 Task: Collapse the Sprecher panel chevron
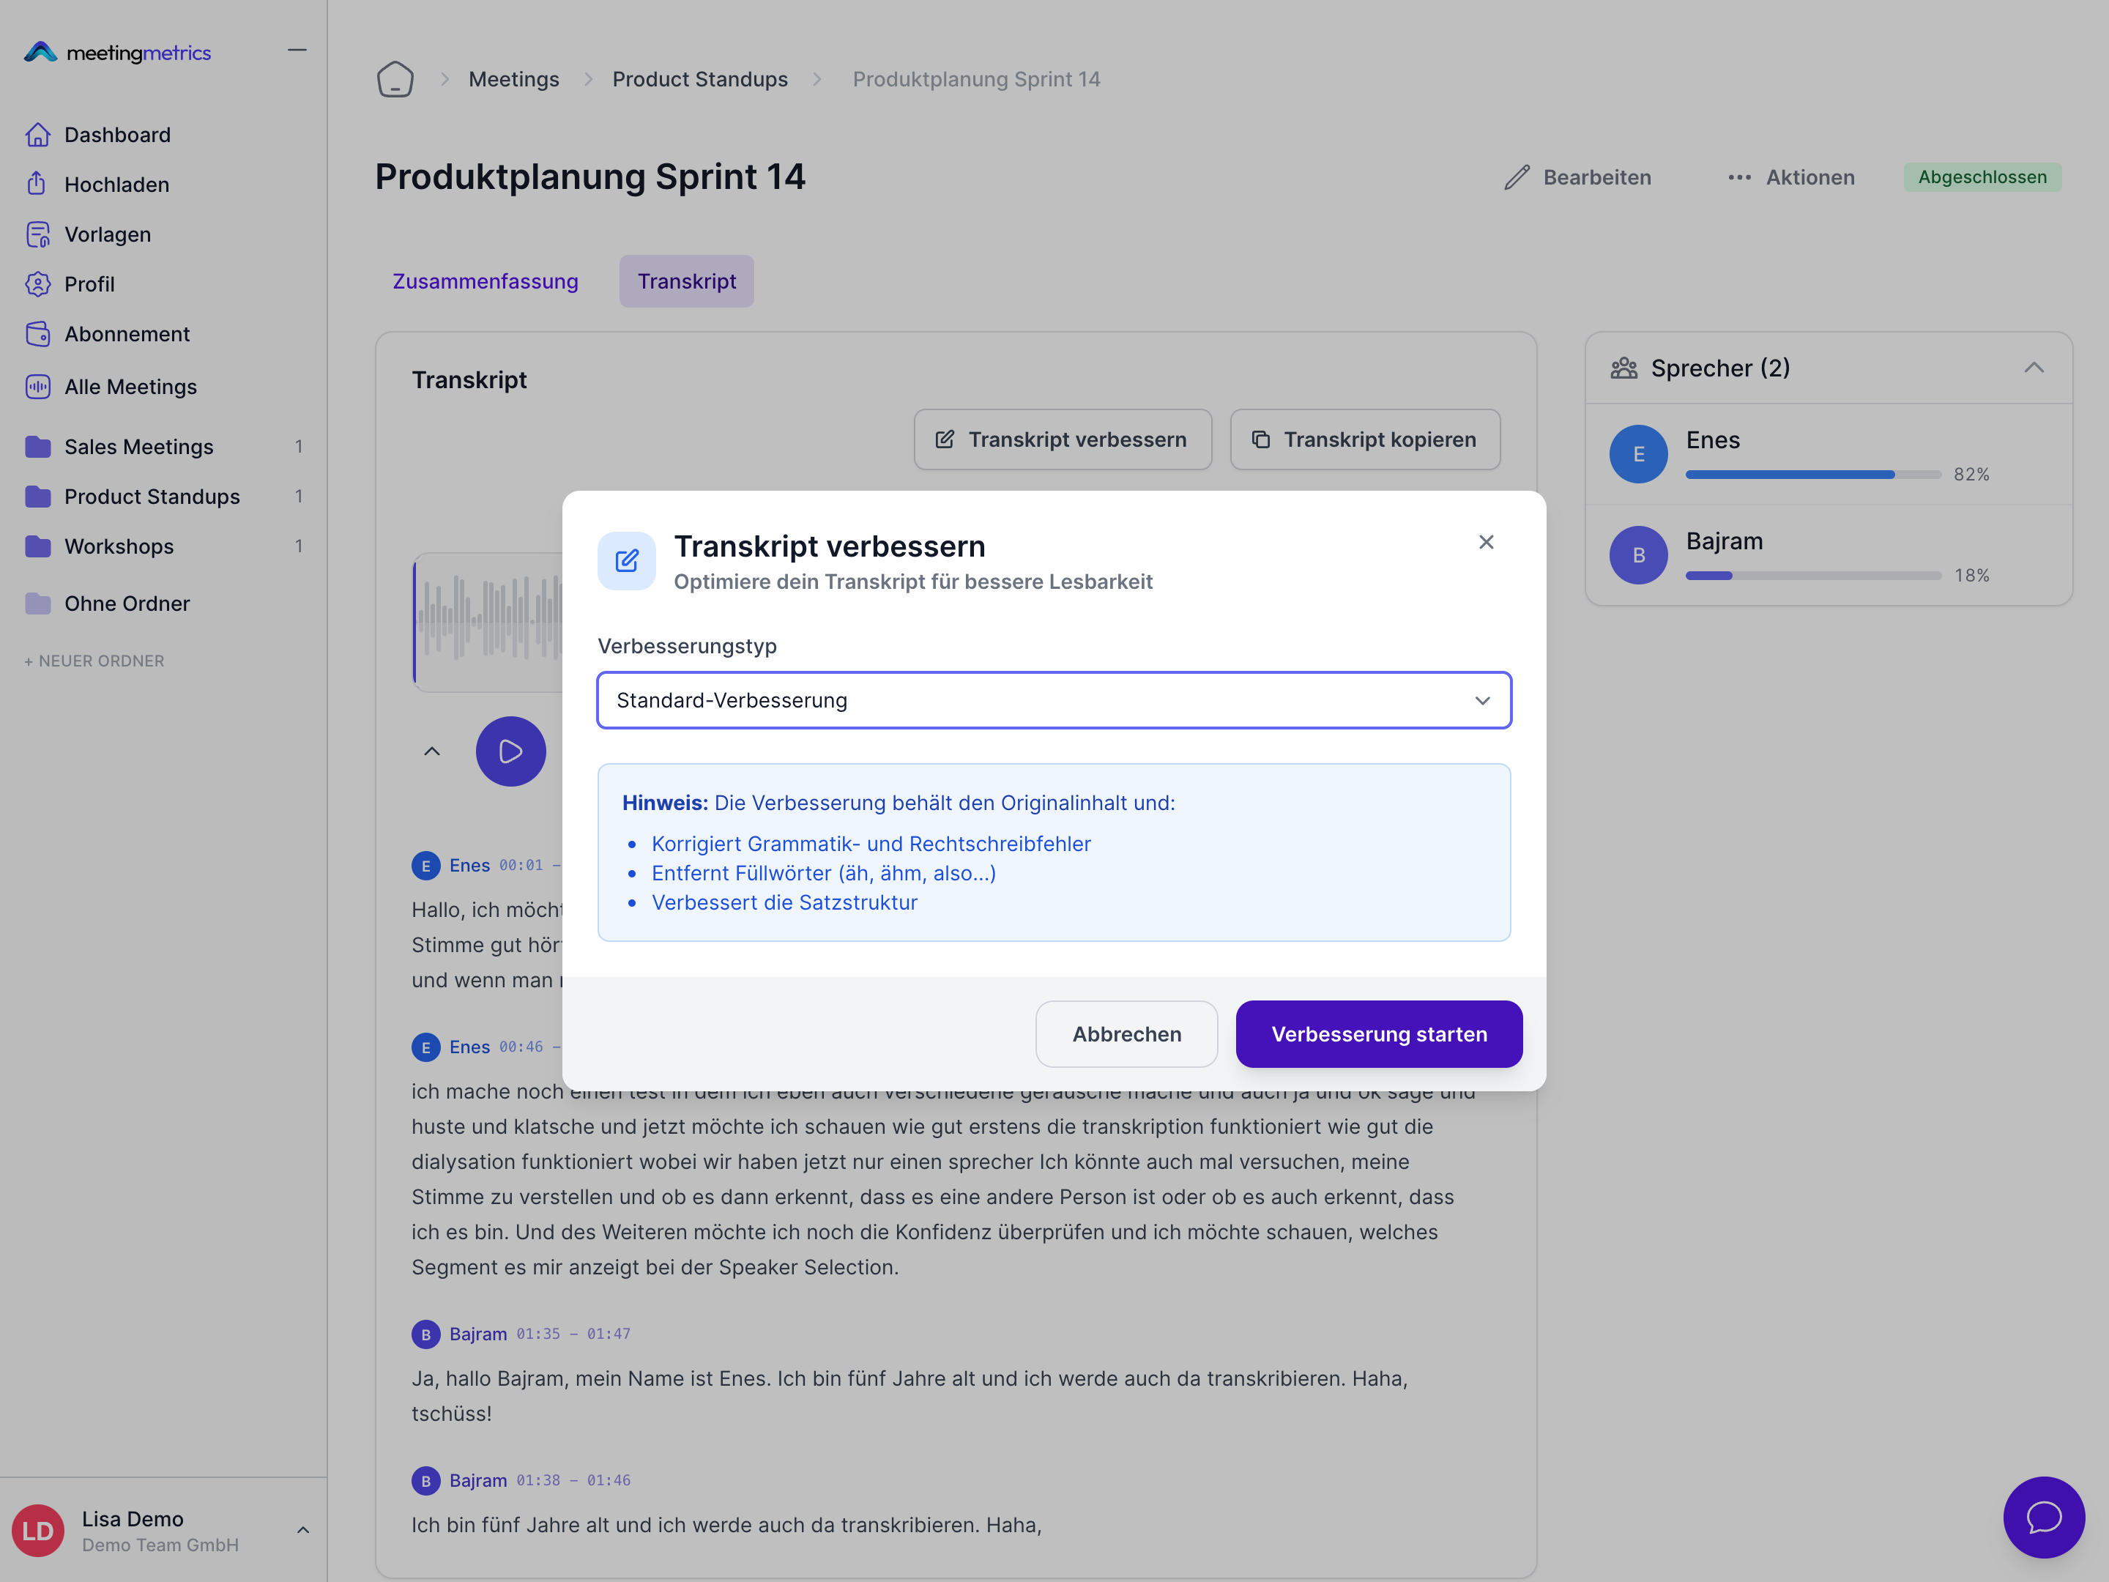(2034, 368)
